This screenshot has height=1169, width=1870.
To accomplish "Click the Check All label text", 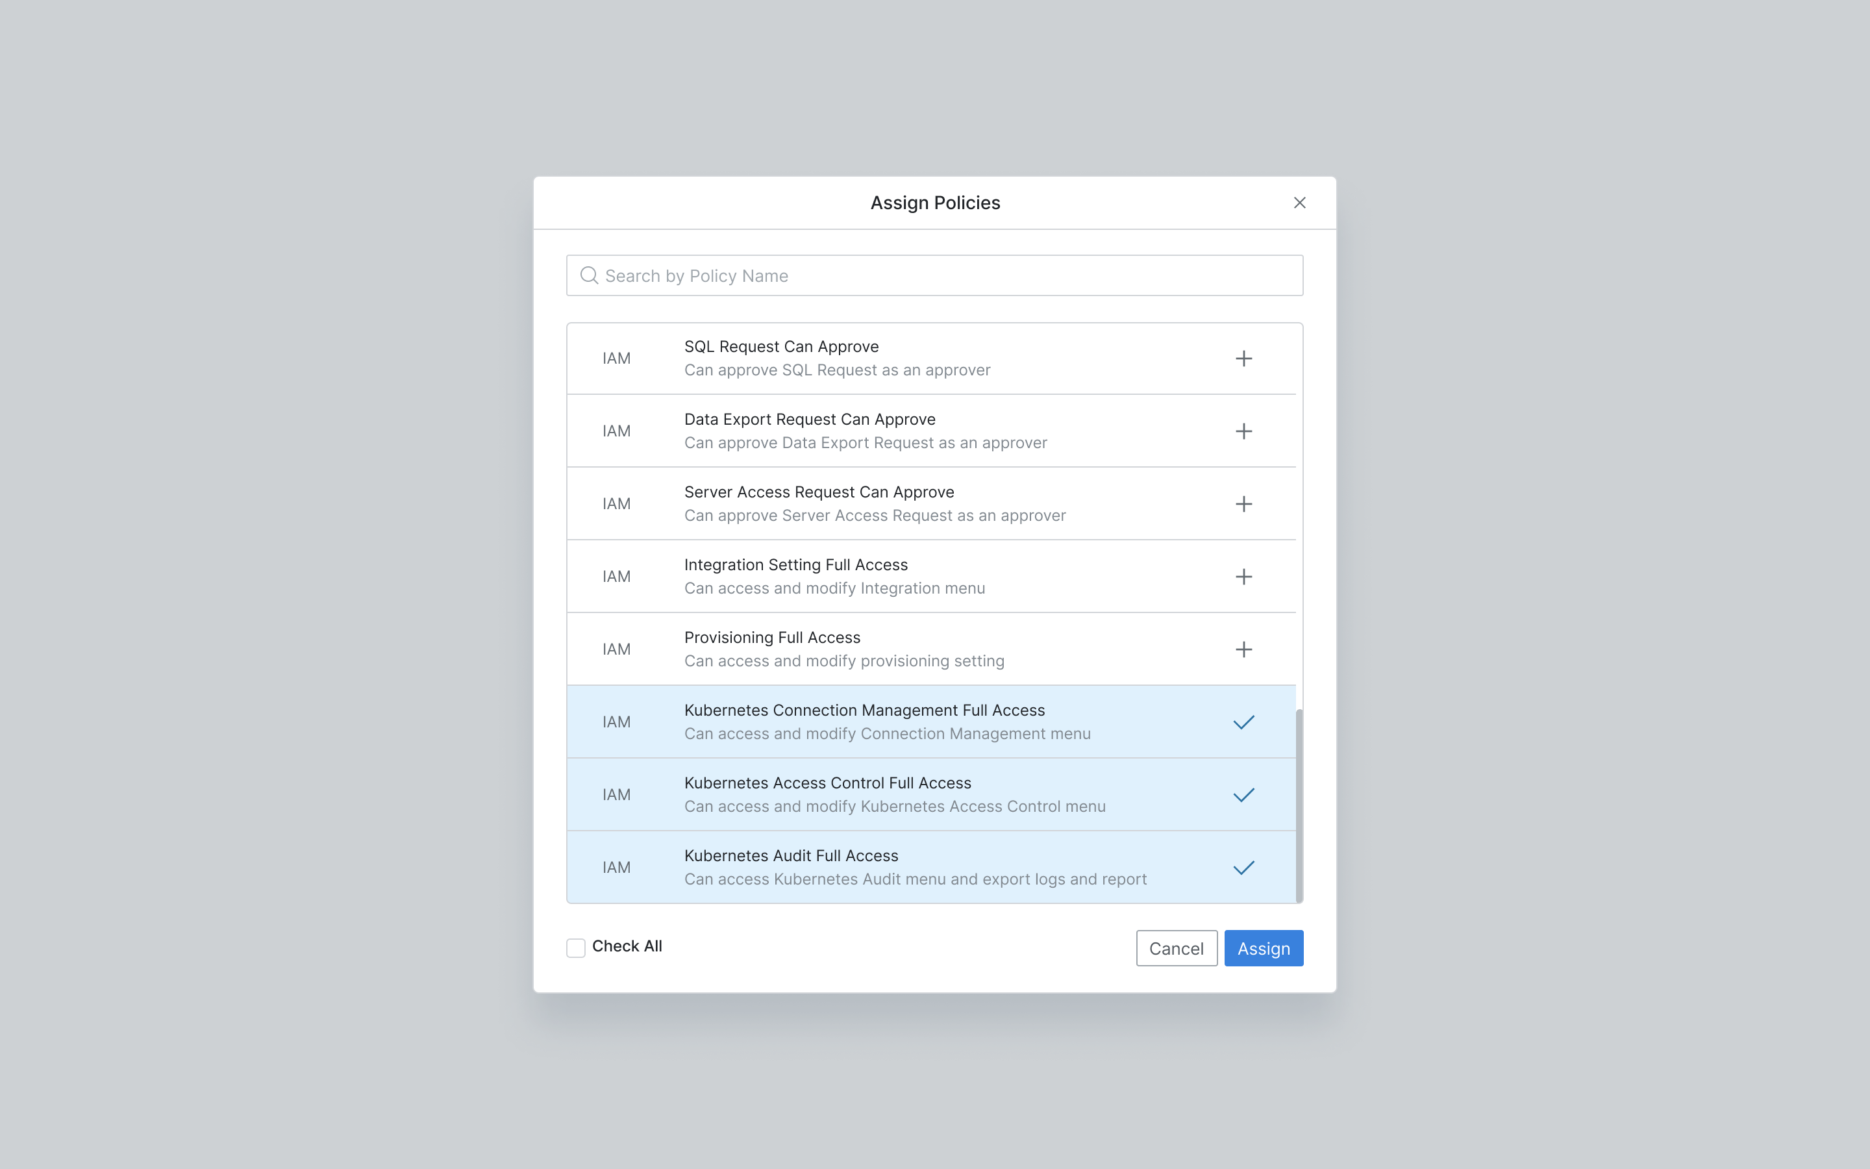I will pos(627,946).
